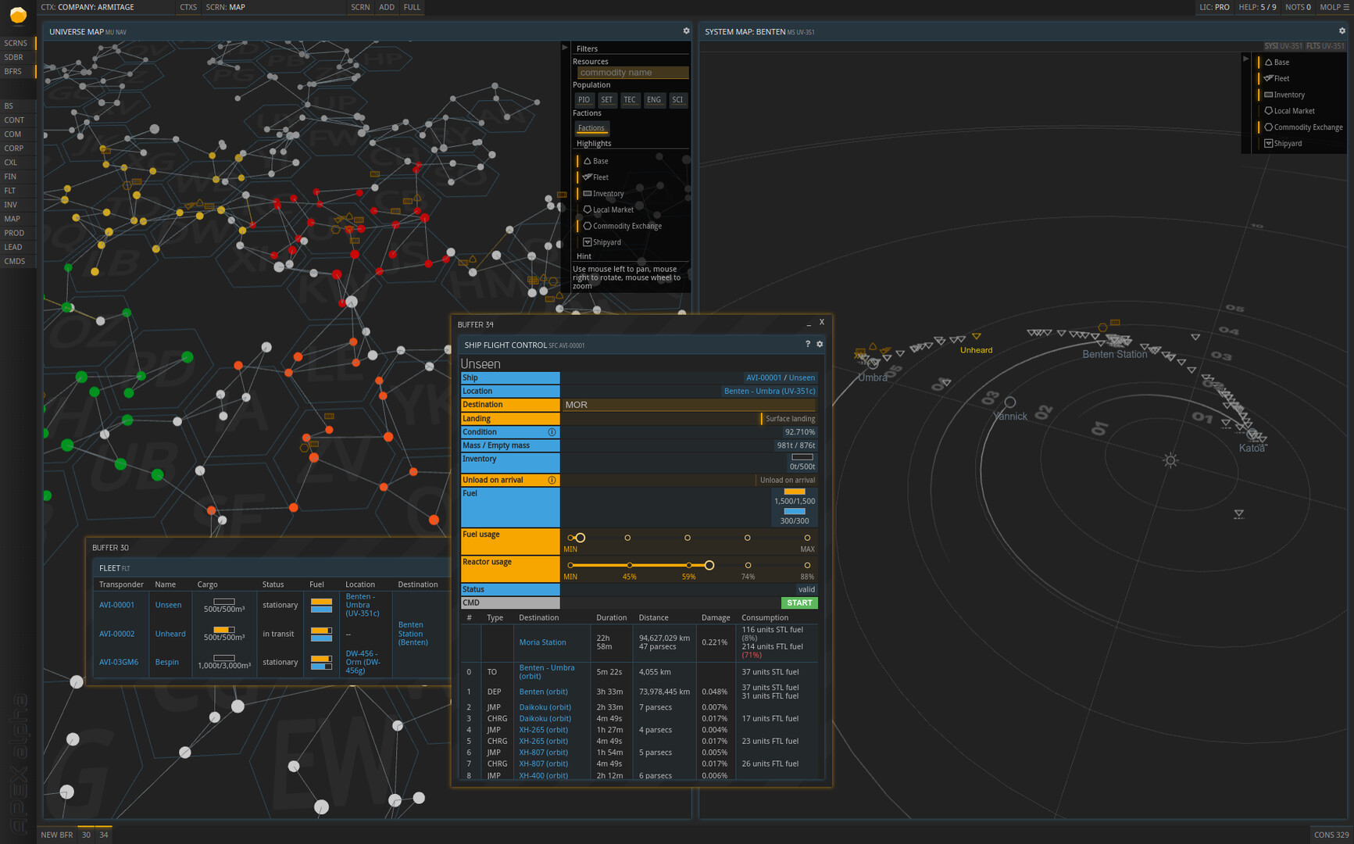Image resolution: width=1354 pixels, height=844 pixels.
Task: Collapse the Filters panel with its side arrow
Action: pyautogui.click(x=565, y=47)
